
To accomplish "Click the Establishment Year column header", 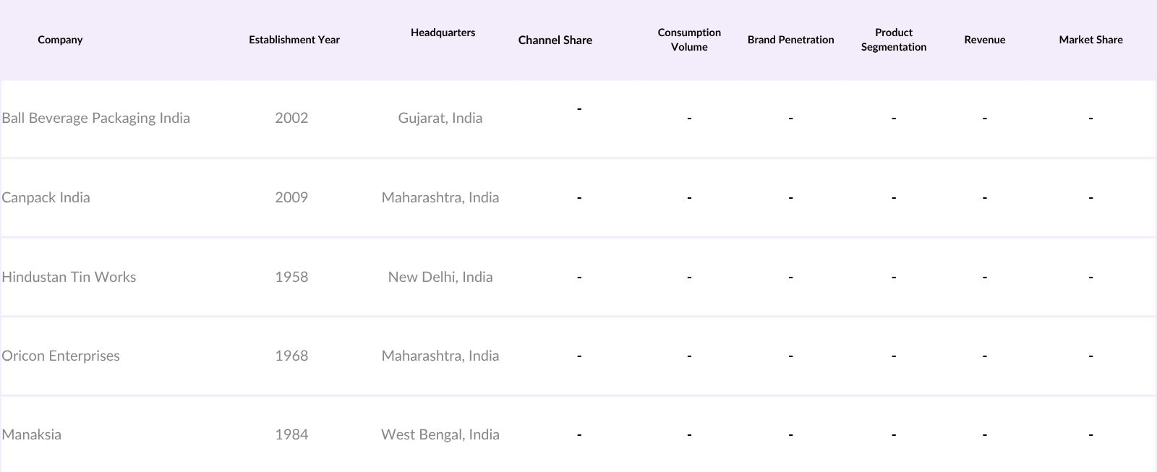I will [x=294, y=40].
